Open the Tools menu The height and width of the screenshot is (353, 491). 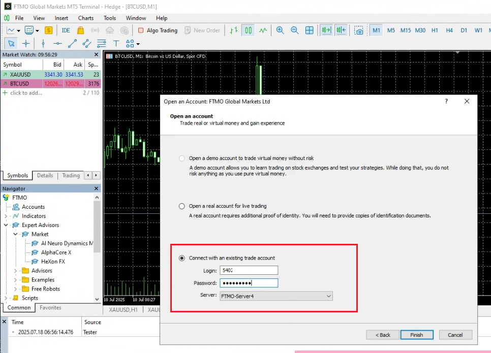[x=110, y=18]
